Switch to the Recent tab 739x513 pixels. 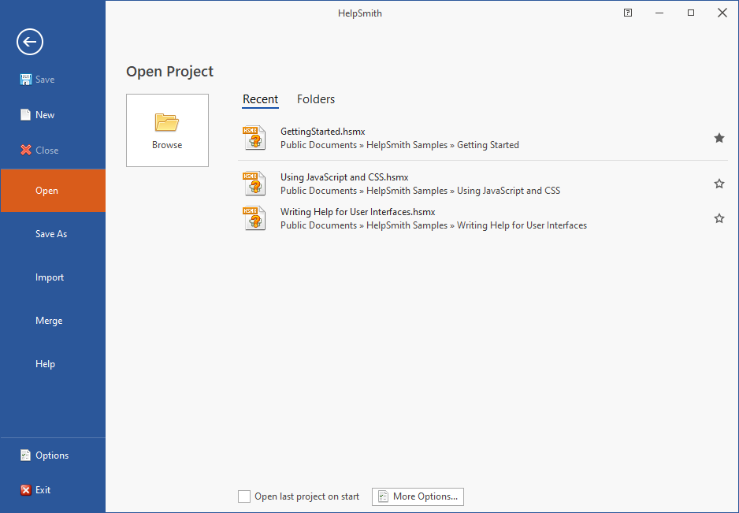click(x=260, y=99)
